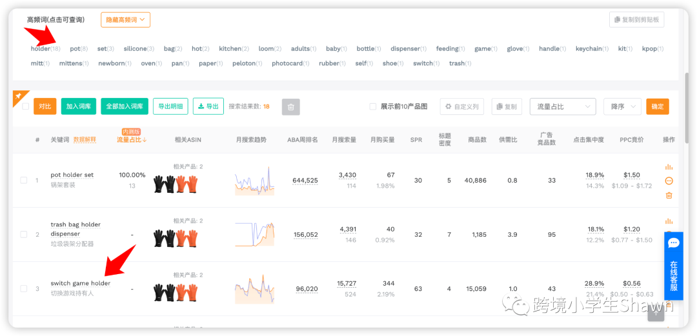The height and width of the screenshot is (336, 697).
Task: Query the high-frequency word peloton(1)
Action: click(x=248, y=64)
